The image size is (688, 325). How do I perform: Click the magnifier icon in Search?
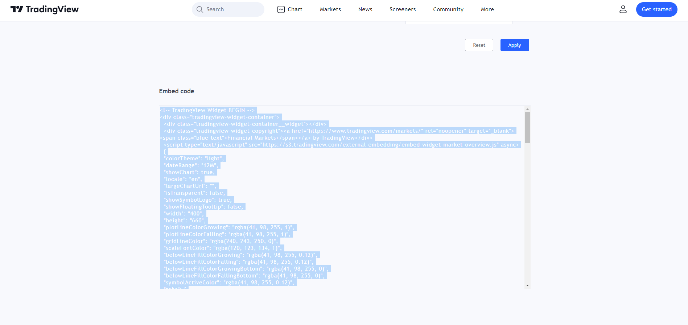[x=200, y=9]
